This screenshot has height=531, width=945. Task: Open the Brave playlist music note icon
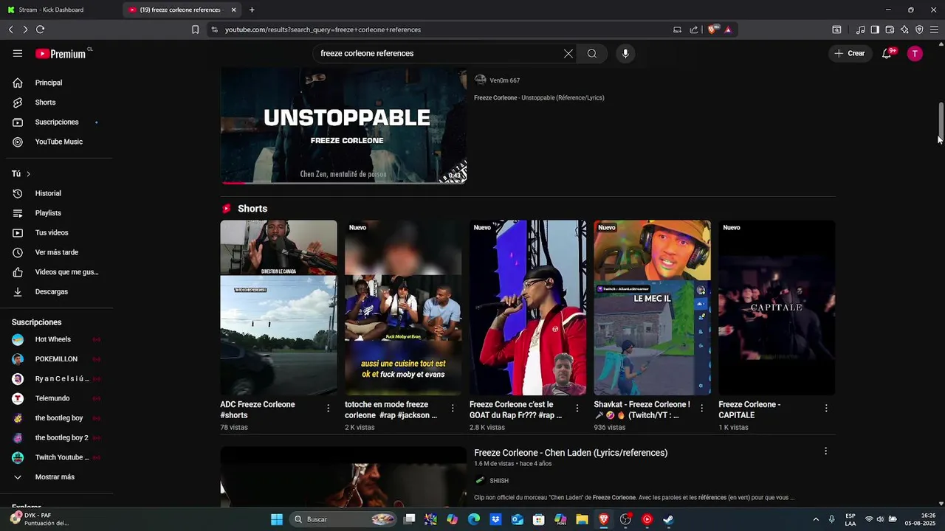[860, 29]
